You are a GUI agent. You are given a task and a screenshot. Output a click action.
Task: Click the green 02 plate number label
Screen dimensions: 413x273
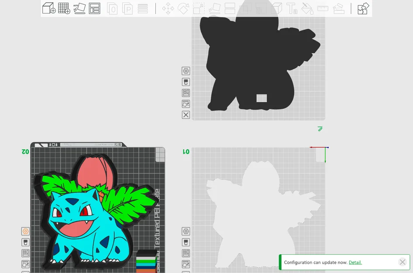coord(25,152)
